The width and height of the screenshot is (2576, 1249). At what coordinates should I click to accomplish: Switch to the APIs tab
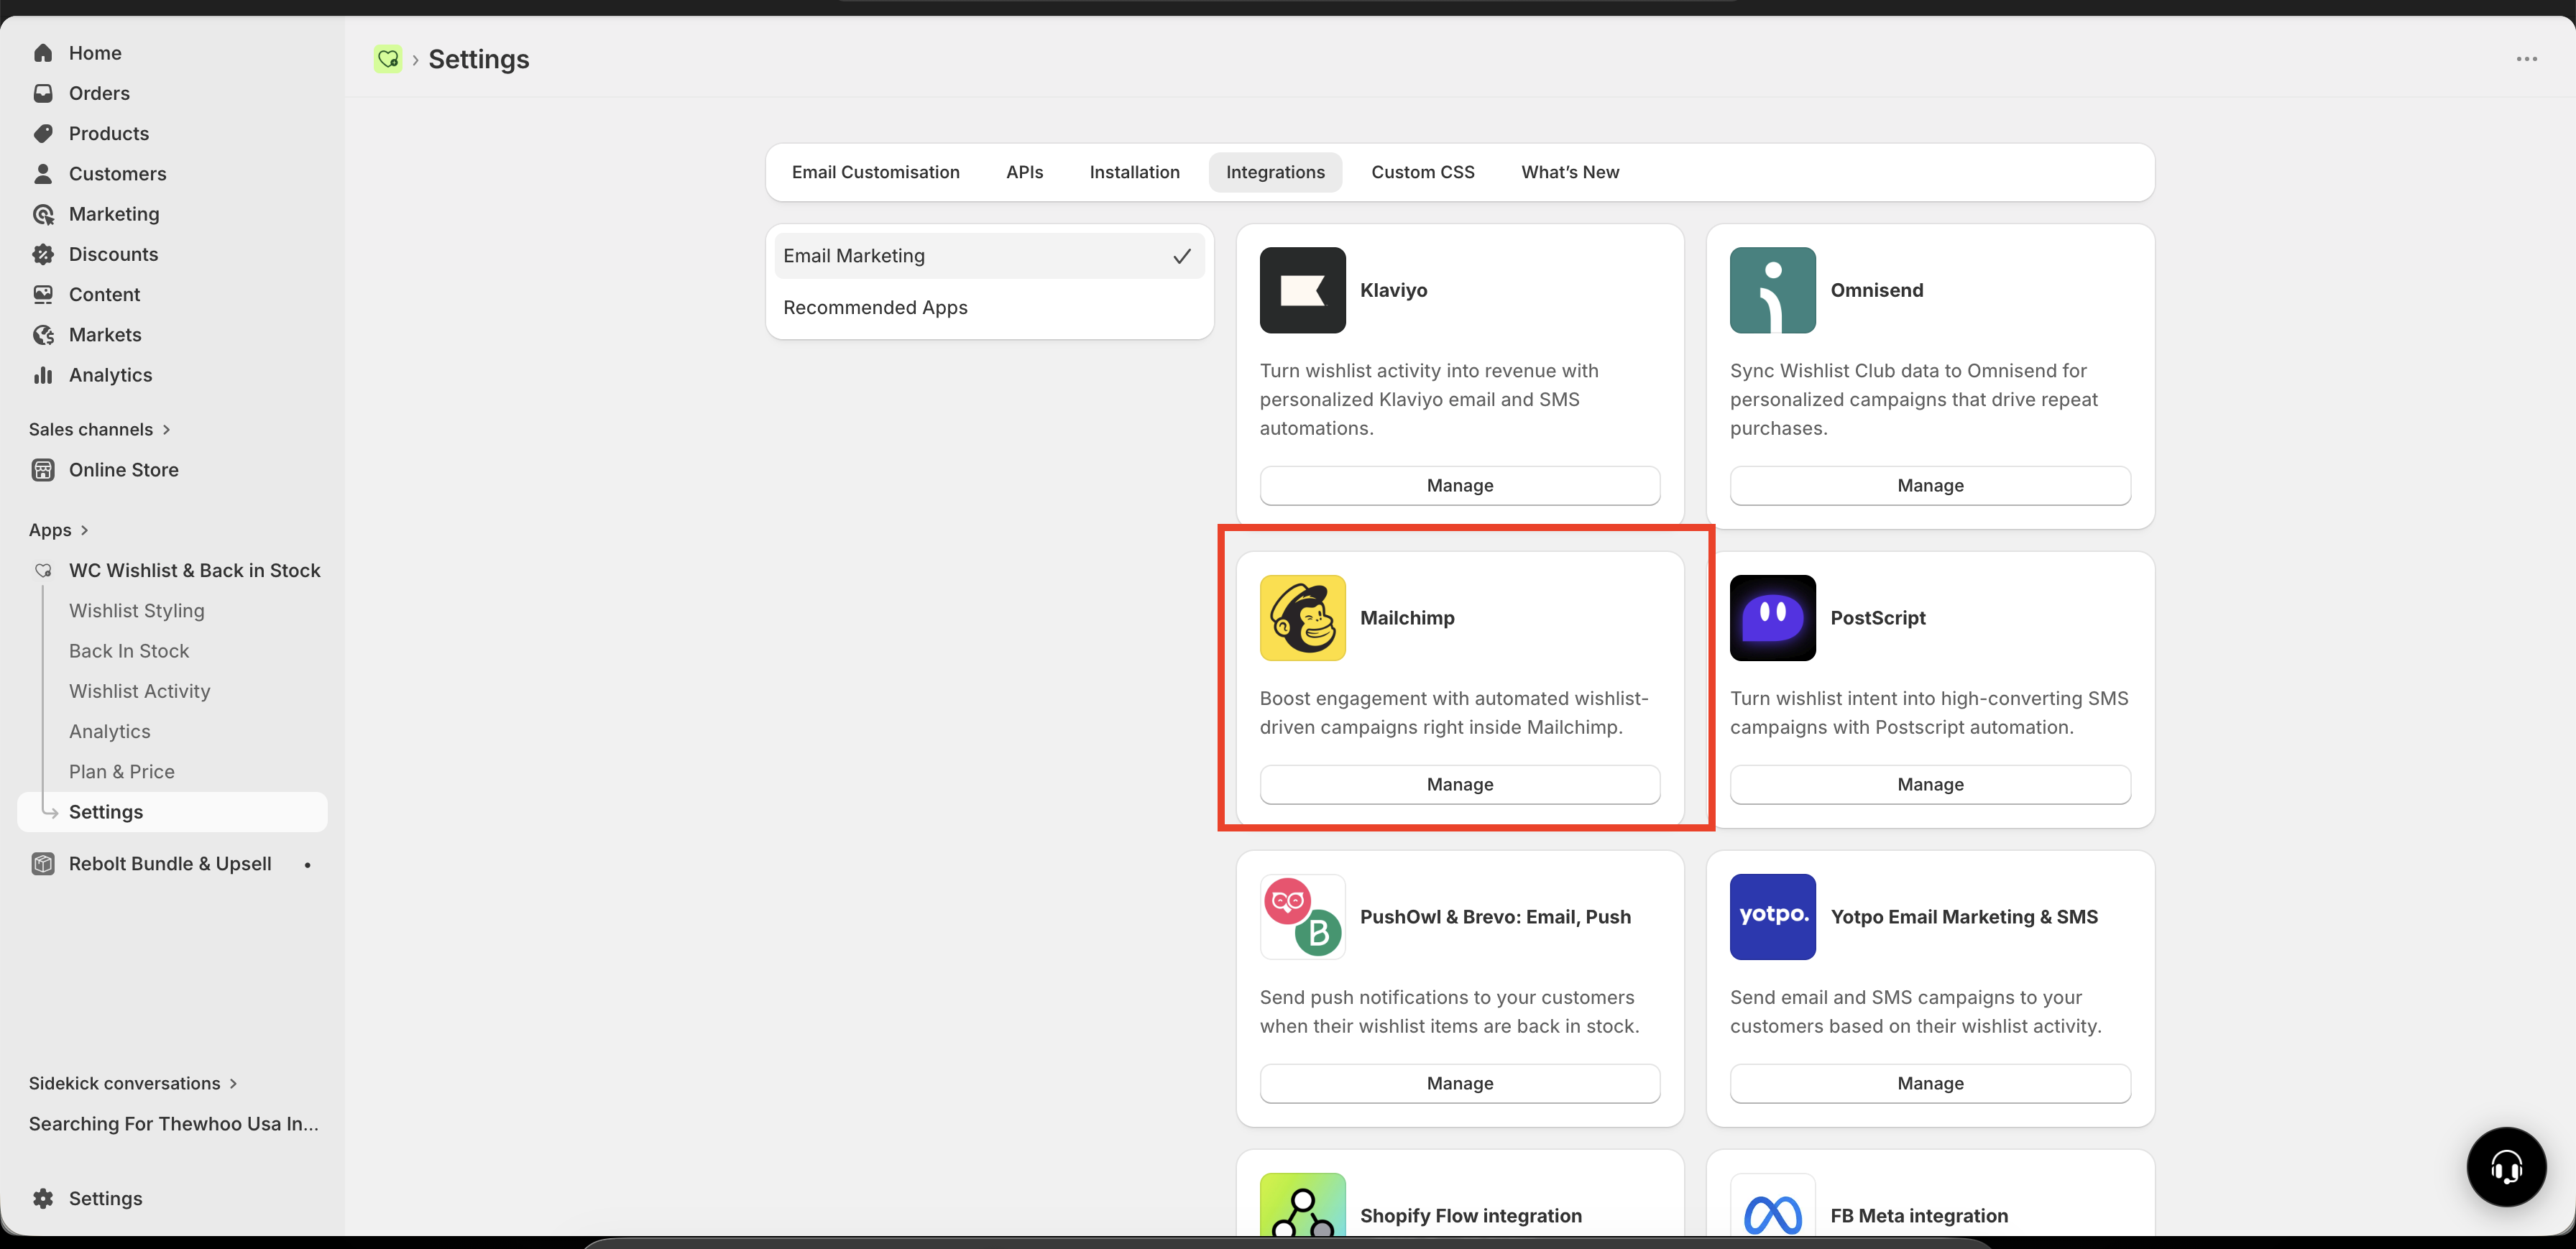coord(1024,172)
